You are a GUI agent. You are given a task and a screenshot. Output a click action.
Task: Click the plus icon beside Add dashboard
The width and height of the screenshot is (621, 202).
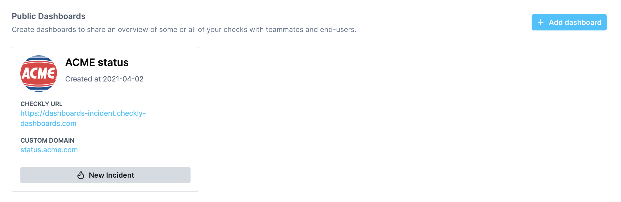541,22
